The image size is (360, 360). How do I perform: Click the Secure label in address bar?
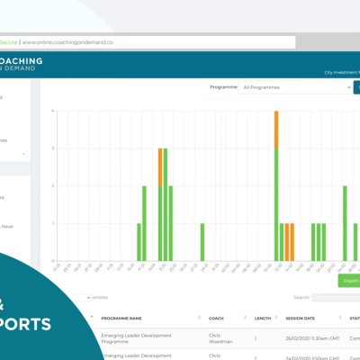9,42
